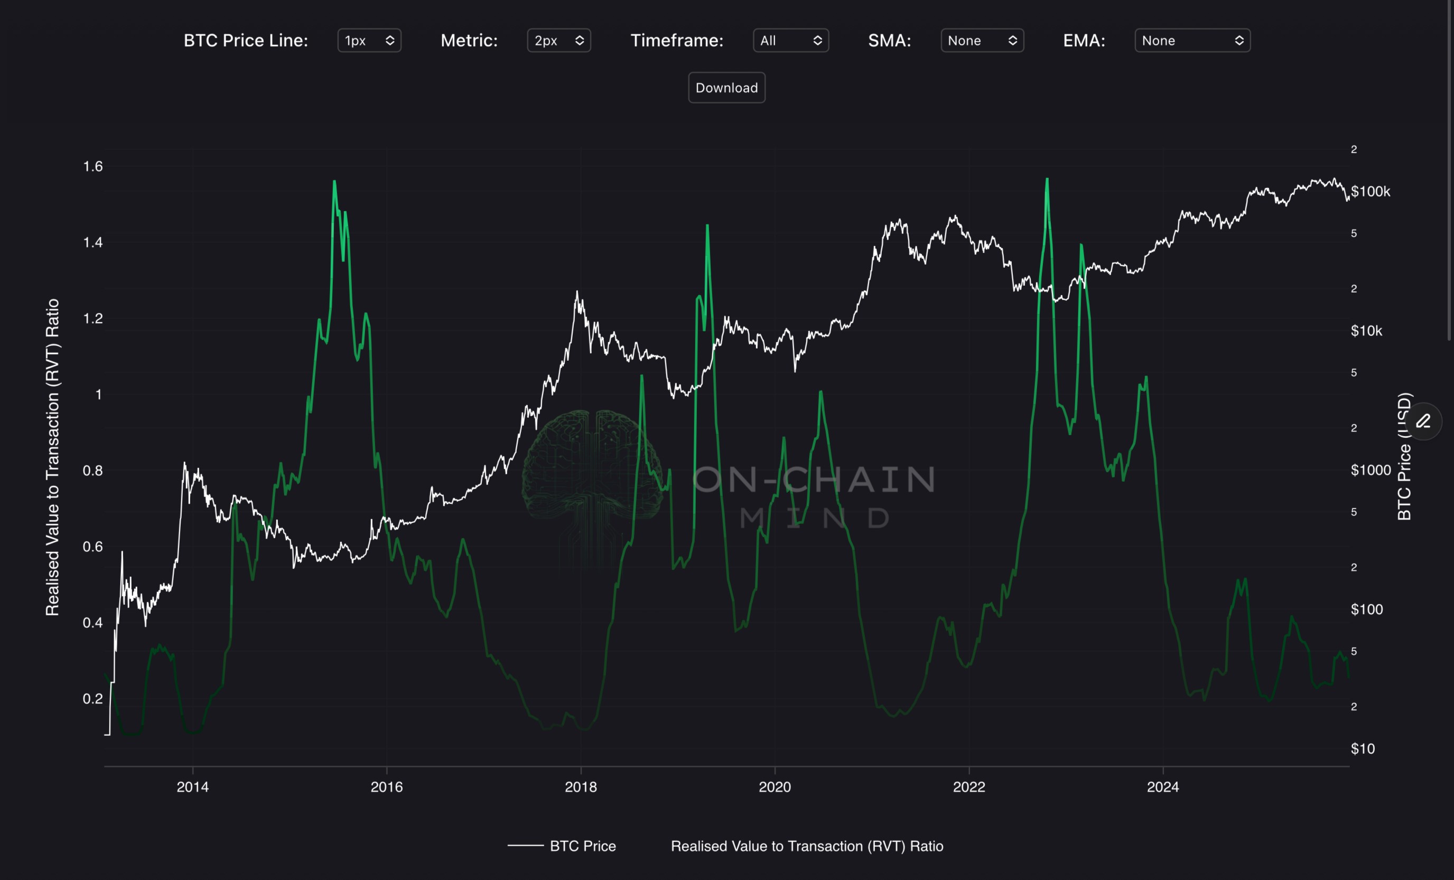Click the brain watermark logo
Viewport: 1454px width, 880px height.
592,466
